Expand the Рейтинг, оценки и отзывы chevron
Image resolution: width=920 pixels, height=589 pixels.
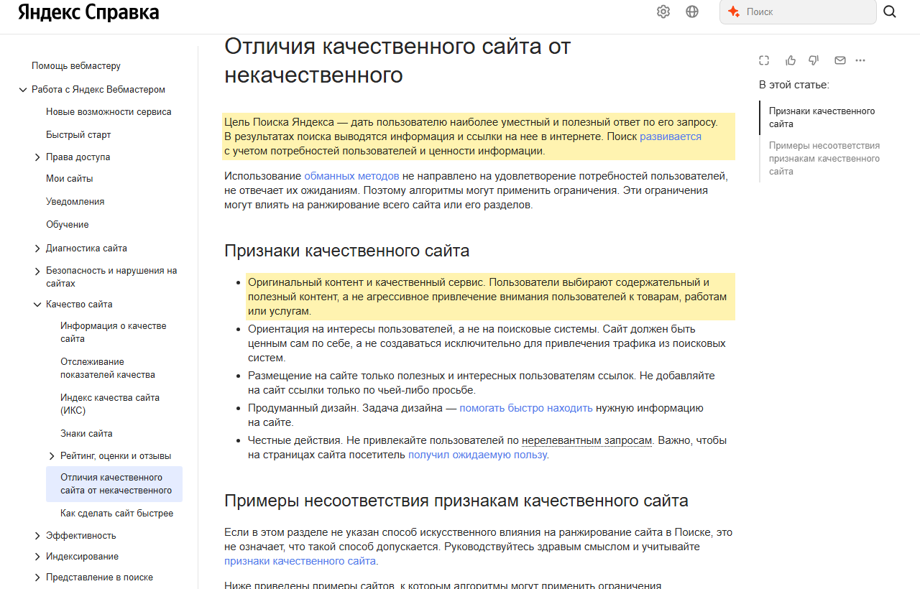[x=52, y=456]
